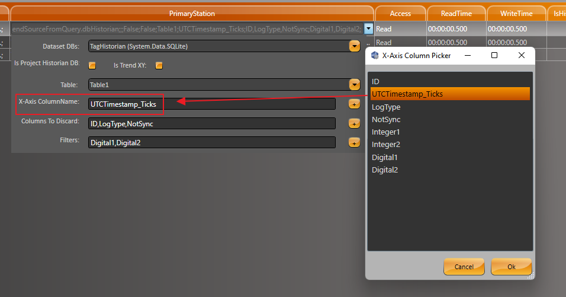Open the Filters column picker button
The width and height of the screenshot is (566, 297).
pos(354,142)
